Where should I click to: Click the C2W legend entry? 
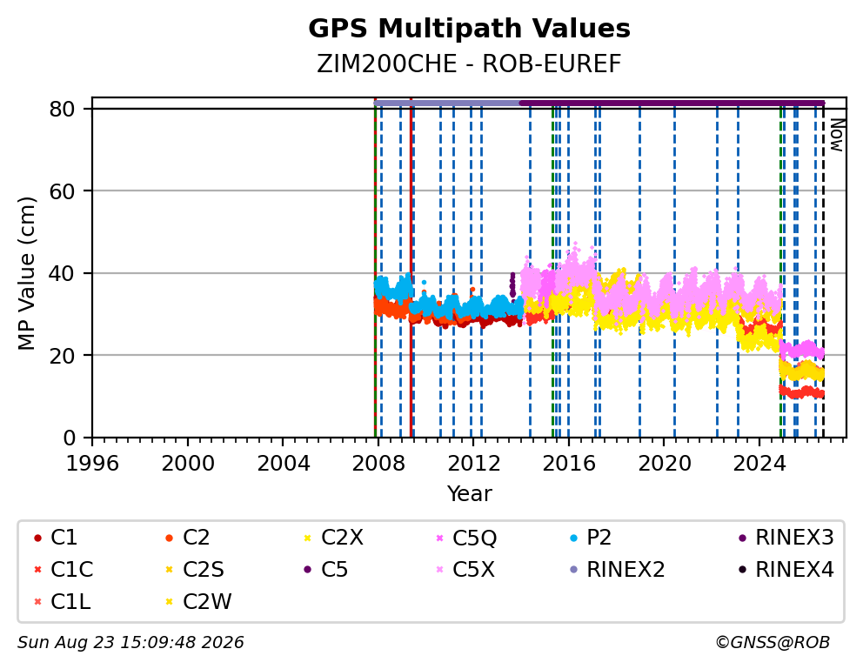tap(198, 601)
